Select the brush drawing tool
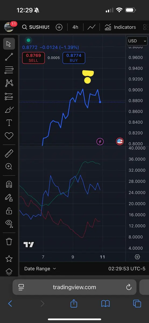149x323 pixels. coord(9,110)
